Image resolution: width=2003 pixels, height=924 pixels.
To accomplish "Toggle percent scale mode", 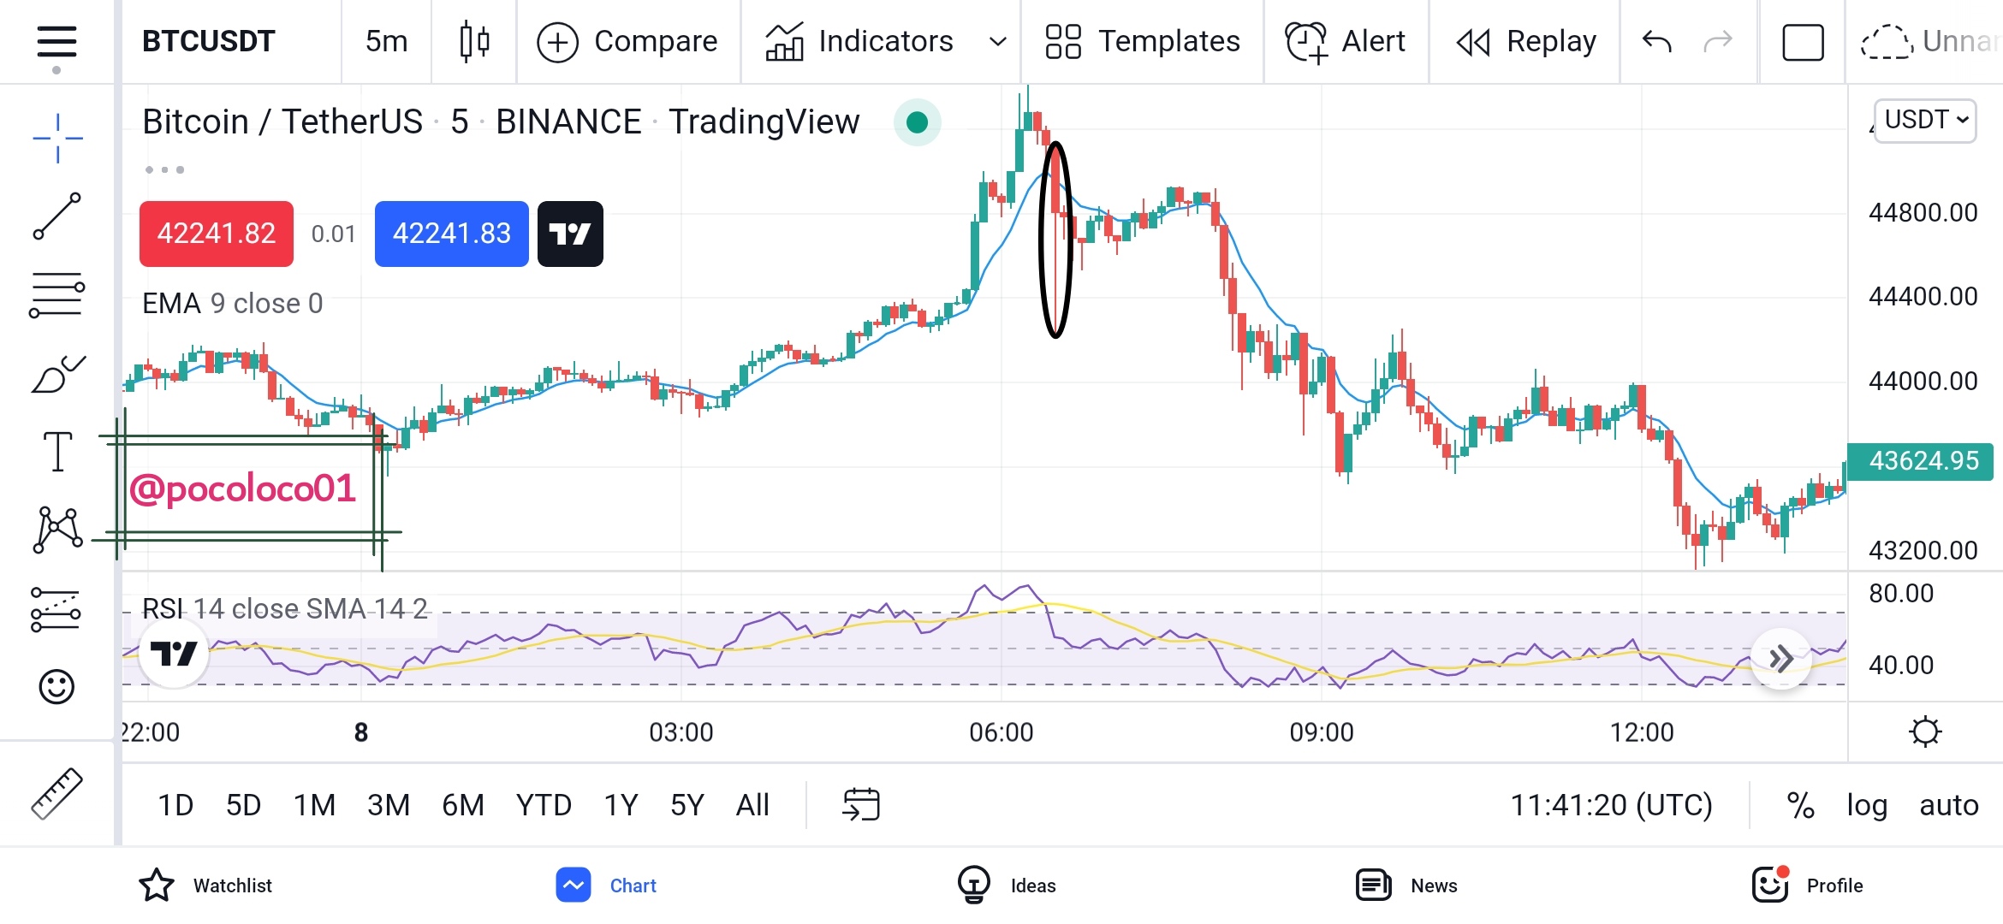I will point(1800,805).
